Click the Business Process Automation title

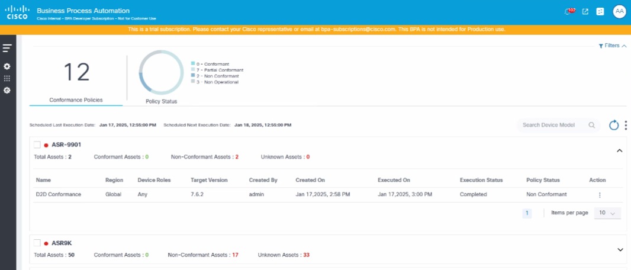(83, 11)
